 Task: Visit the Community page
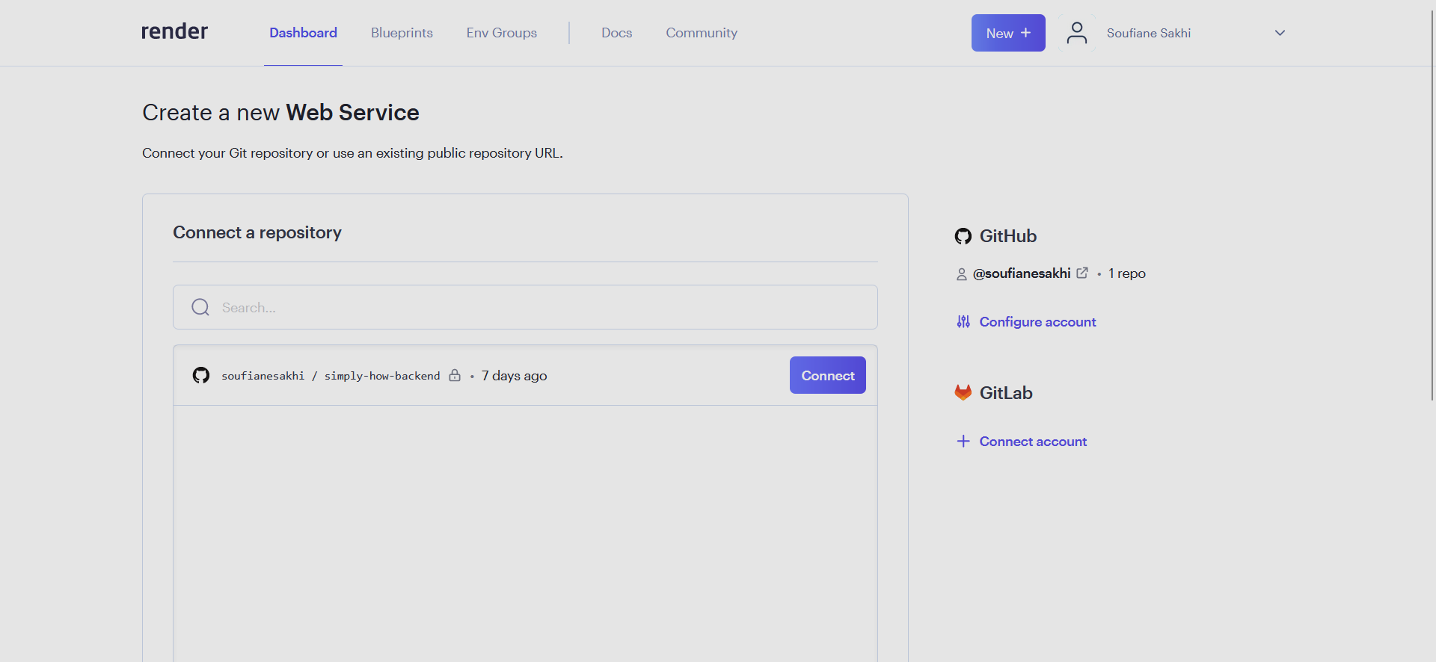tap(702, 33)
